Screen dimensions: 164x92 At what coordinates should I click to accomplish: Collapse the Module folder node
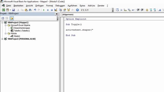pos(6,33)
